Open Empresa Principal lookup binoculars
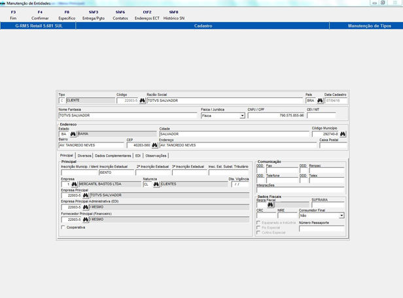 (86, 195)
